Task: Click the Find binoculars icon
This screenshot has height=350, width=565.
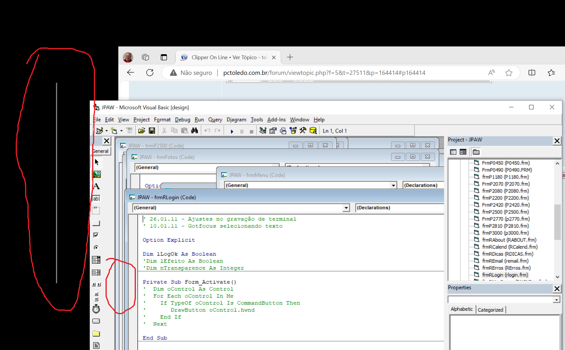Action: 194,131
